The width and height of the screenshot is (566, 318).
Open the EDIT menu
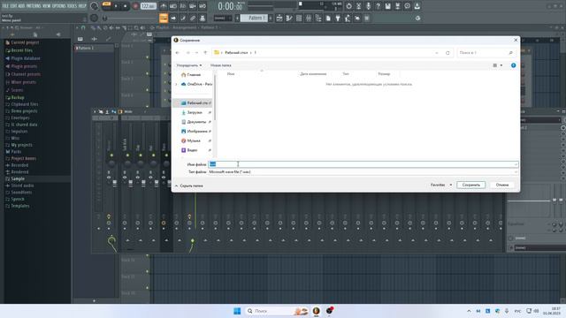click(13, 6)
